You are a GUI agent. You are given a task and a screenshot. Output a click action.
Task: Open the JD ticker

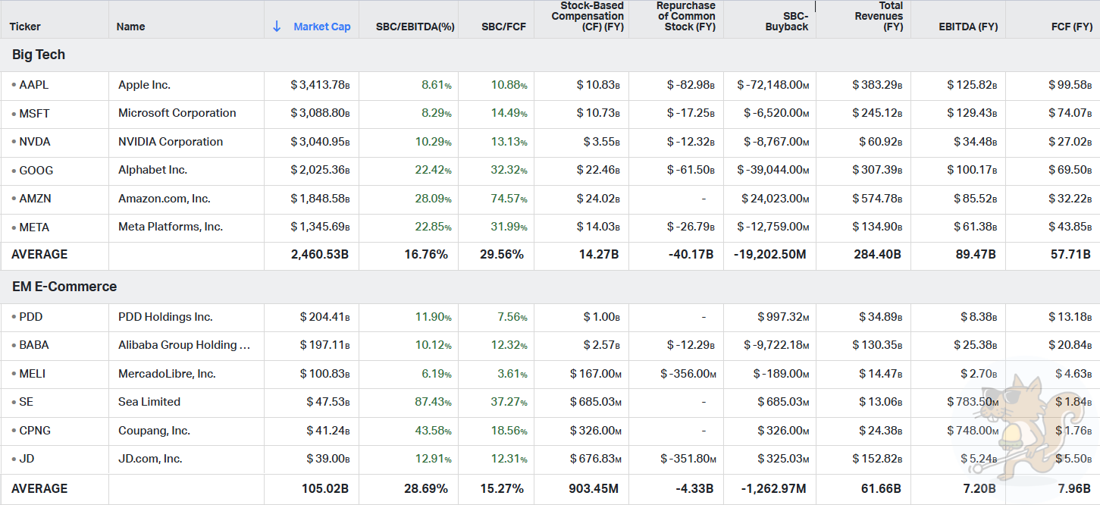(x=27, y=459)
